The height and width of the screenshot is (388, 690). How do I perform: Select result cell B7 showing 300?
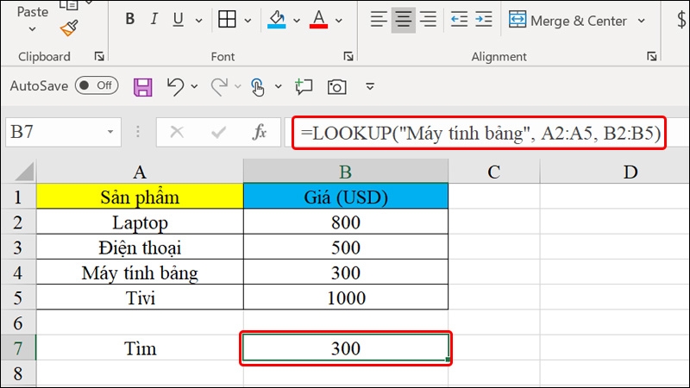346,348
